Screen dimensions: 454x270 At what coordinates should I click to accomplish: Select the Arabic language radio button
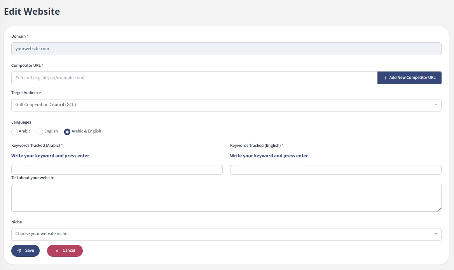15,132
